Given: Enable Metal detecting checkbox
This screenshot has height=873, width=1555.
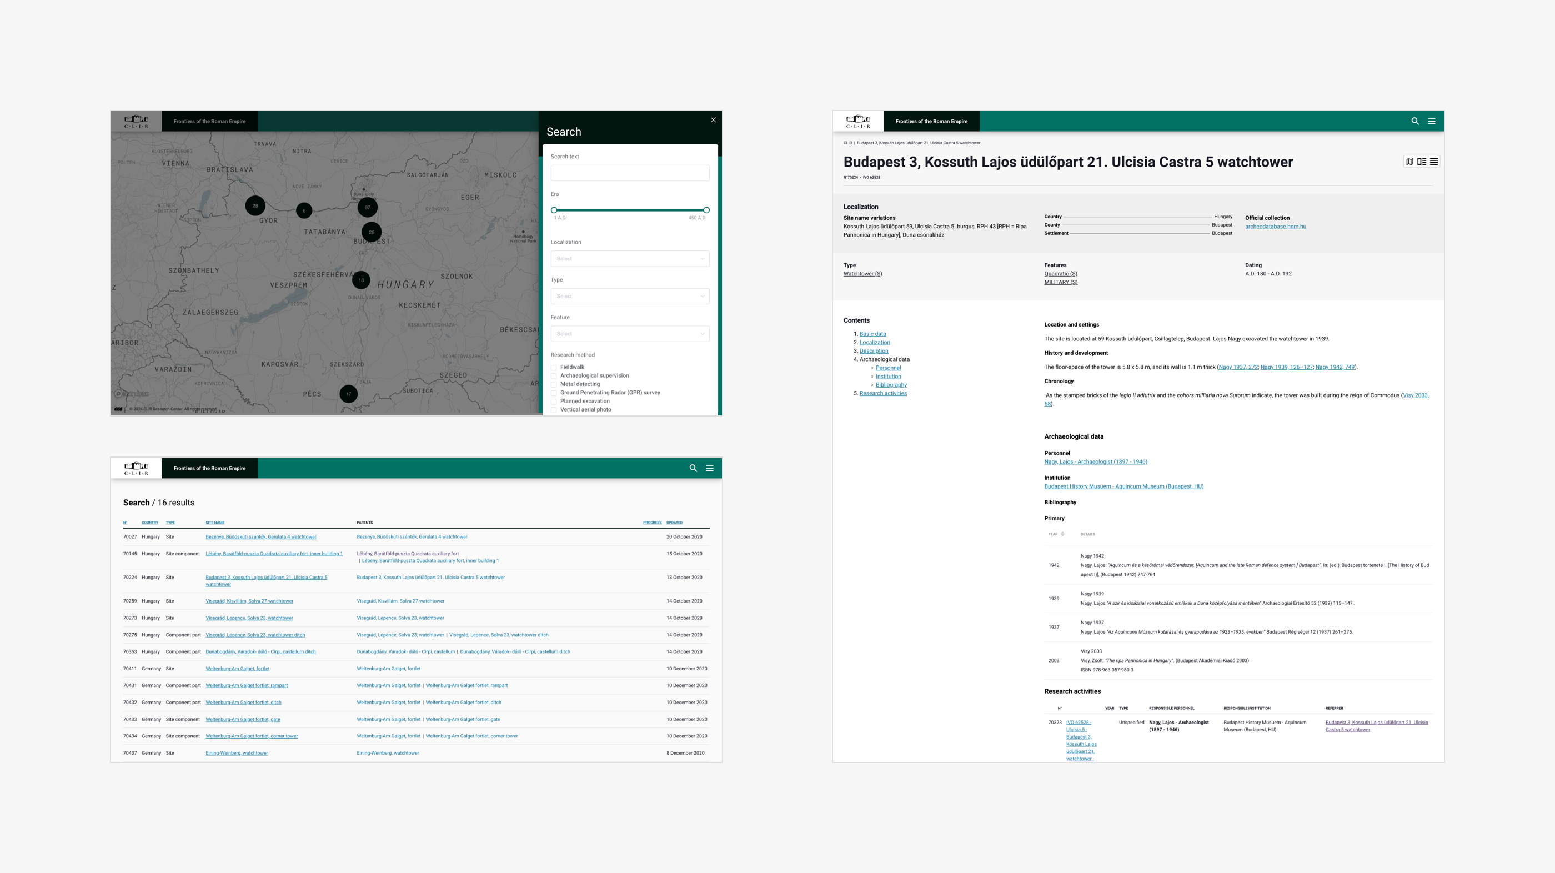Looking at the screenshot, I should pyautogui.click(x=554, y=385).
